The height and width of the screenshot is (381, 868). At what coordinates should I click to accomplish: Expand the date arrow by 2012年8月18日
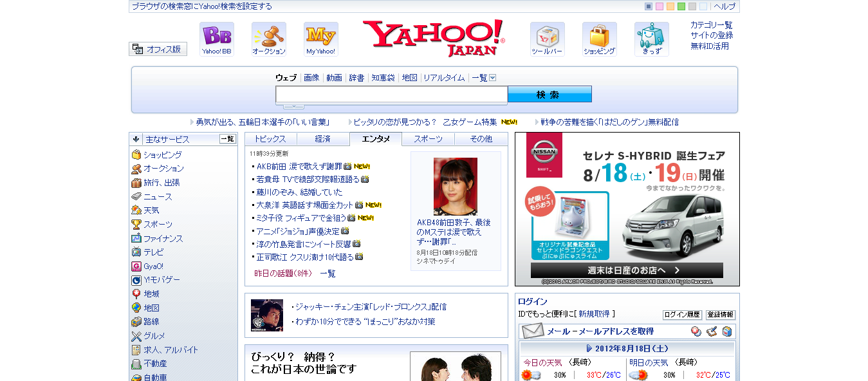click(590, 348)
